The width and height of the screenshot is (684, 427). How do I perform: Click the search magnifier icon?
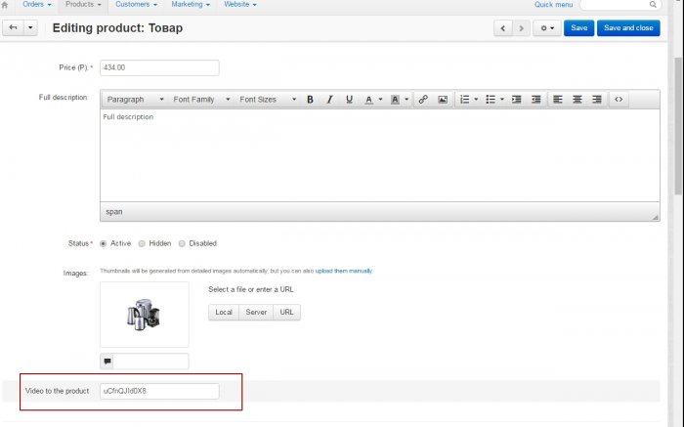[653, 4]
